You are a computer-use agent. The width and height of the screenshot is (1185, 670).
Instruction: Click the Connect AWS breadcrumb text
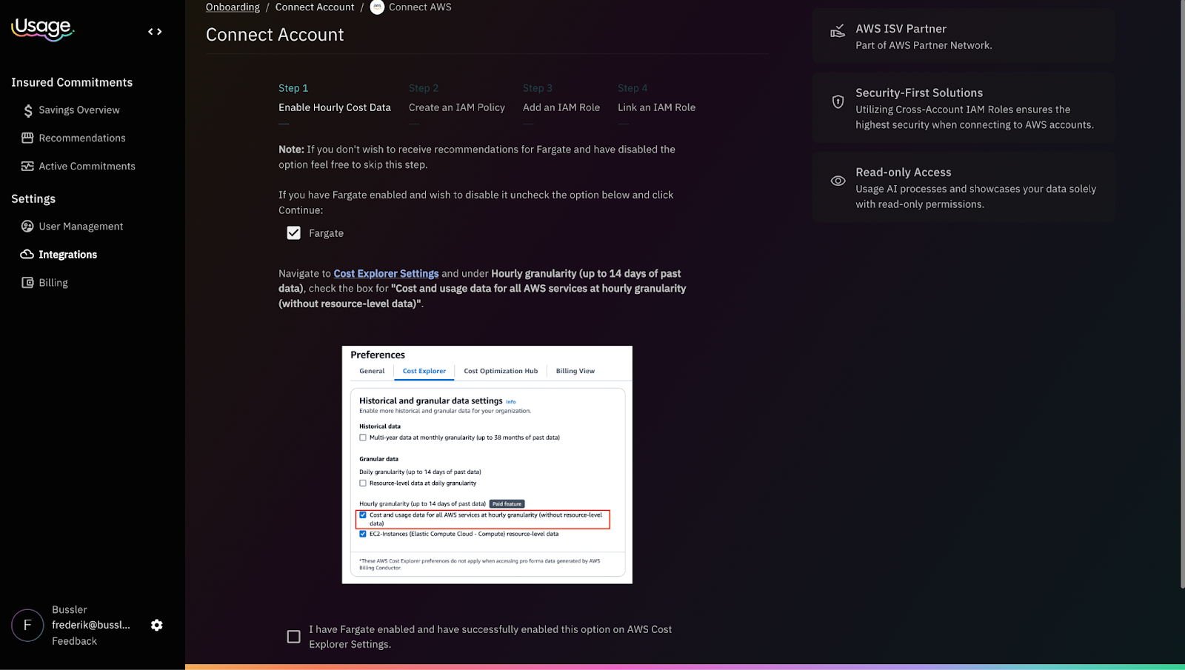pyautogui.click(x=420, y=7)
